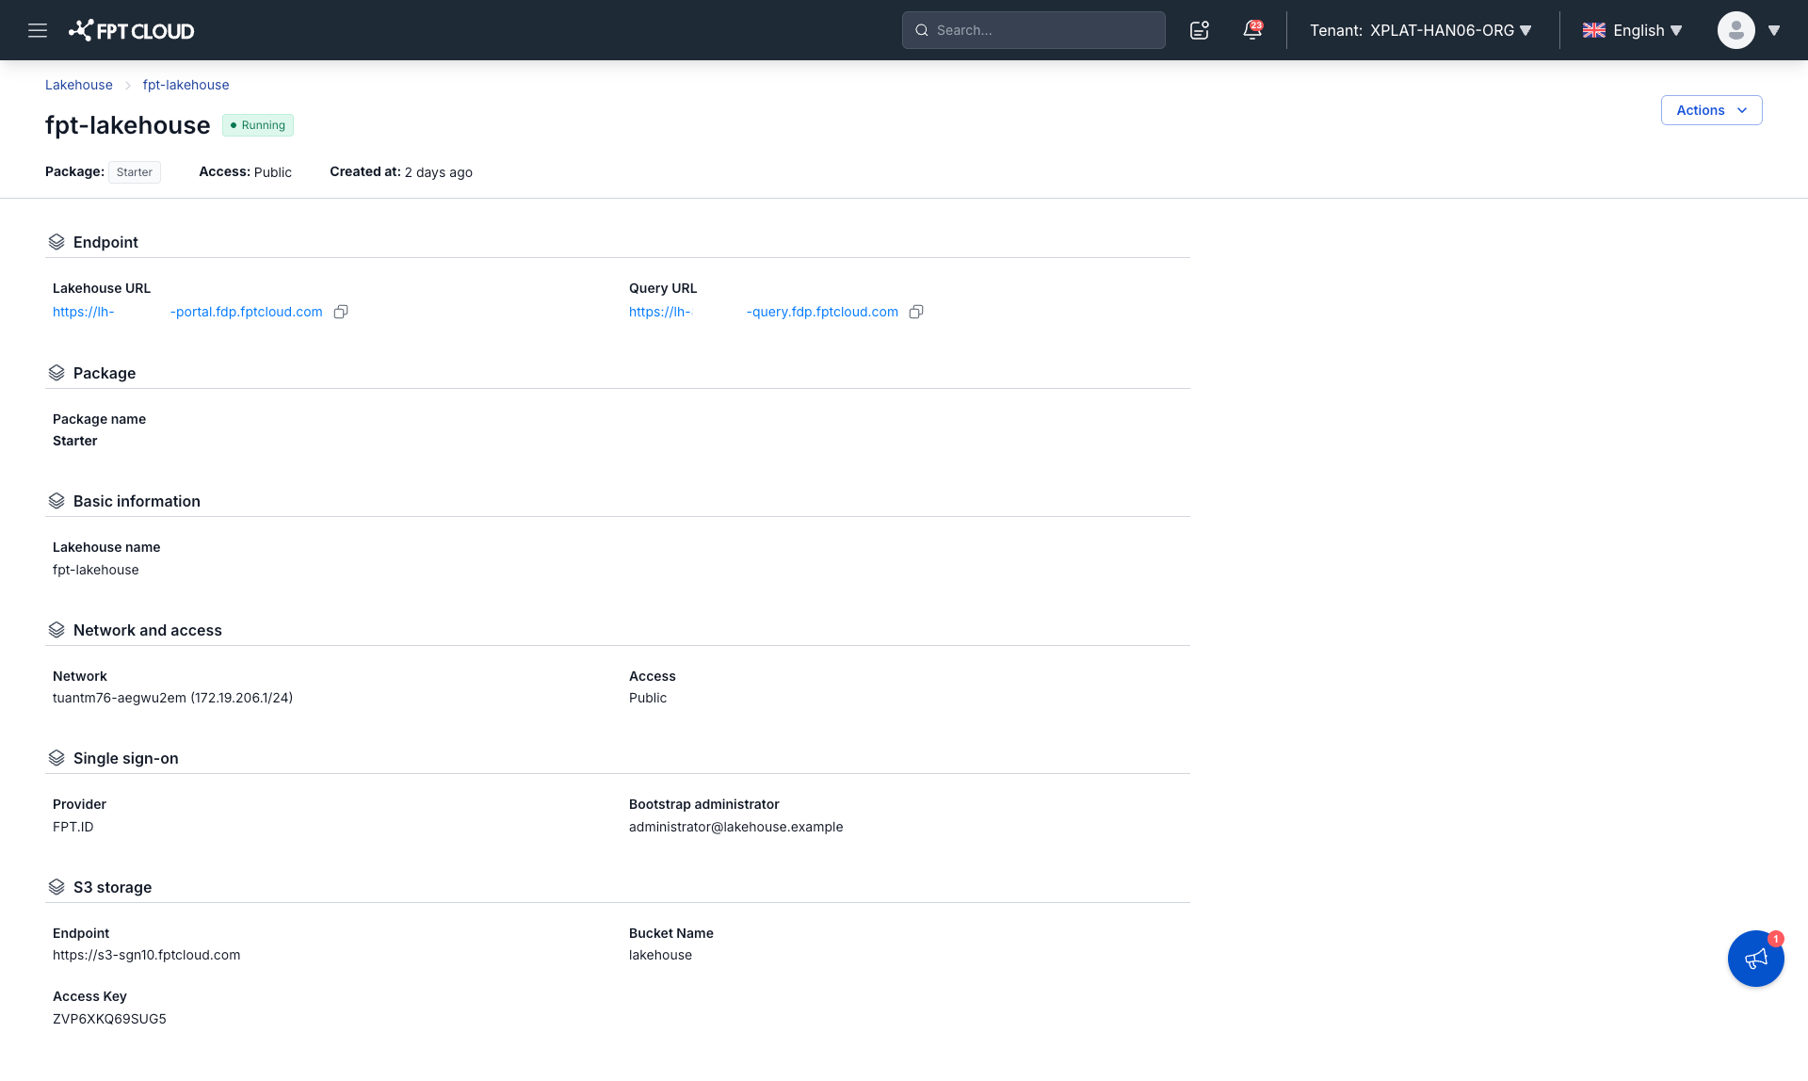Select the Starter value under Package name

[x=75, y=441]
